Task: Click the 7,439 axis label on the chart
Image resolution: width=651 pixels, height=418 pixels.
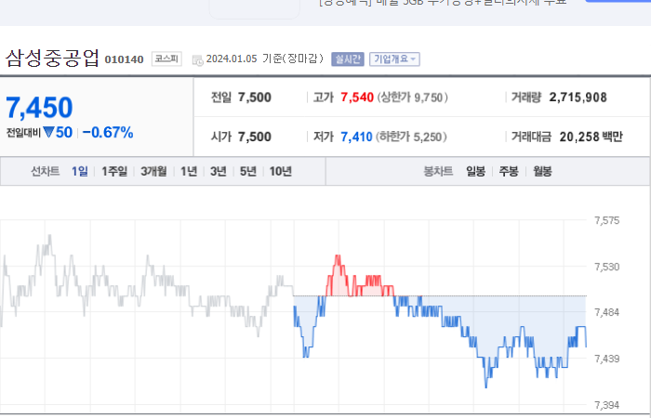Action: 606,359
